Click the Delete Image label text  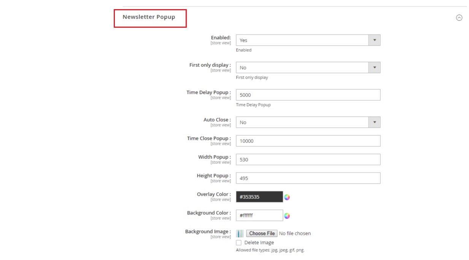[x=259, y=243]
